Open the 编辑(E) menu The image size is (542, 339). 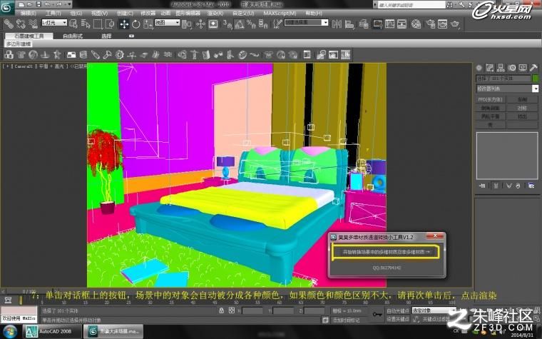click(29, 13)
